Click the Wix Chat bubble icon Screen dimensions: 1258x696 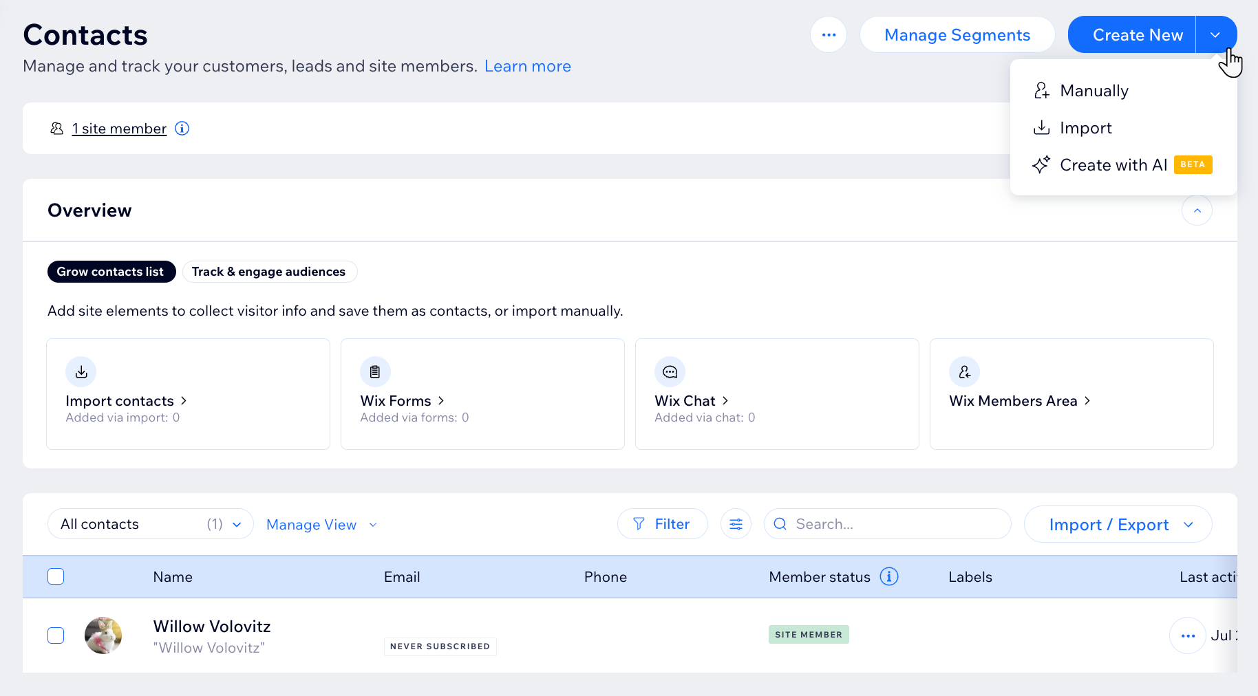point(670,372)
